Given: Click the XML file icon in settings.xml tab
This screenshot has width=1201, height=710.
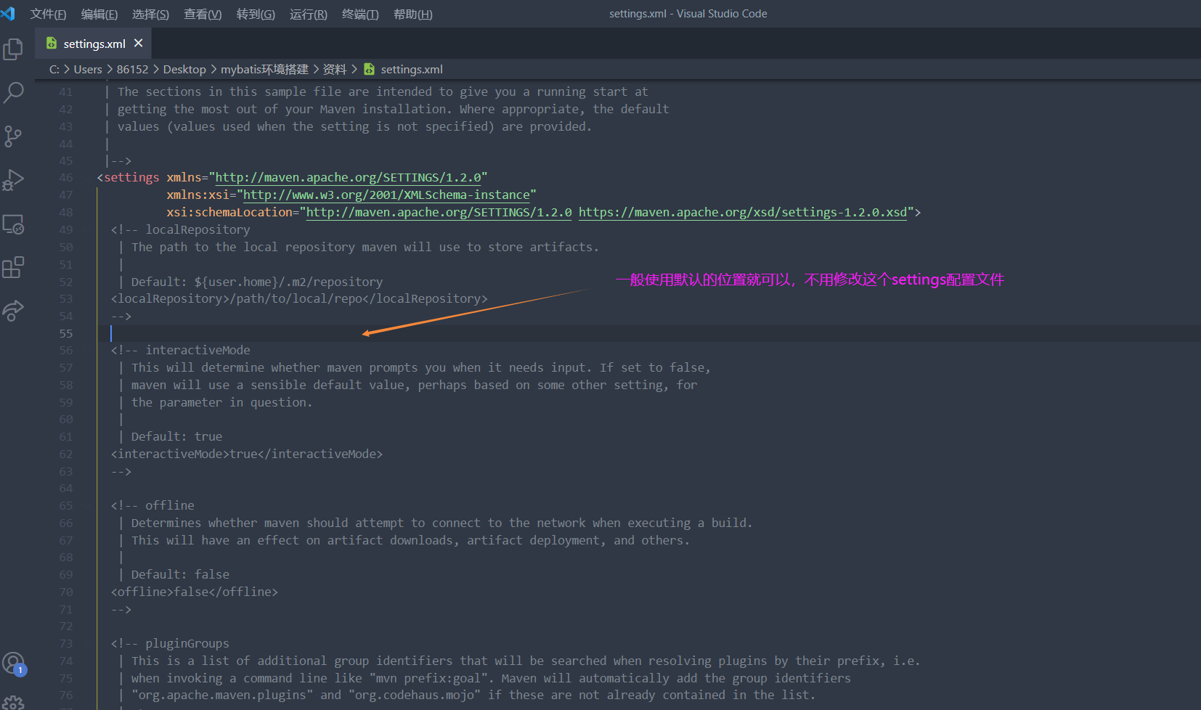Looking at the screenshot, I should (52, 44).
